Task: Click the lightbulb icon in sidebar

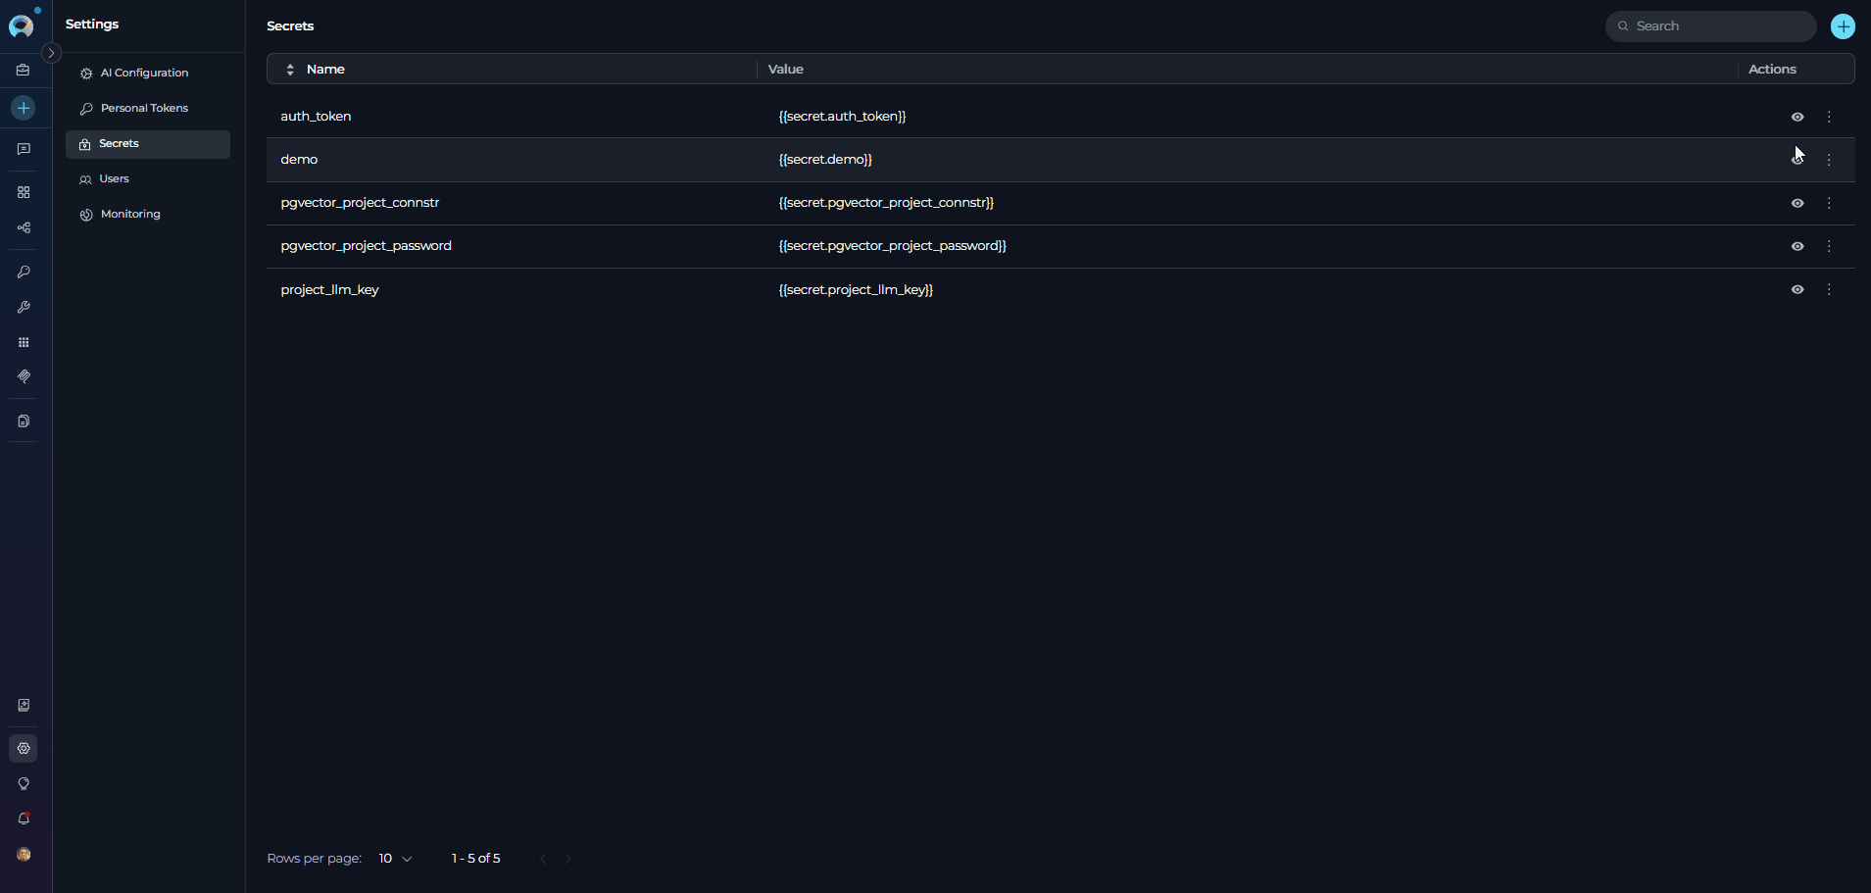Action: pyautogui.click(x=24, y=783)
